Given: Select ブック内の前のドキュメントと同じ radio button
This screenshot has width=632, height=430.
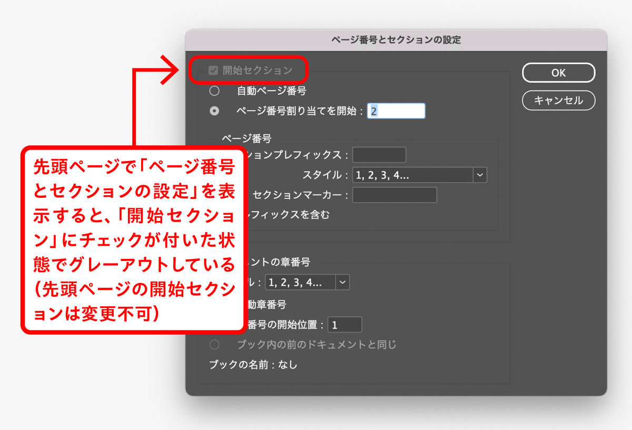Looking at the screenshot, I should 214,345.
